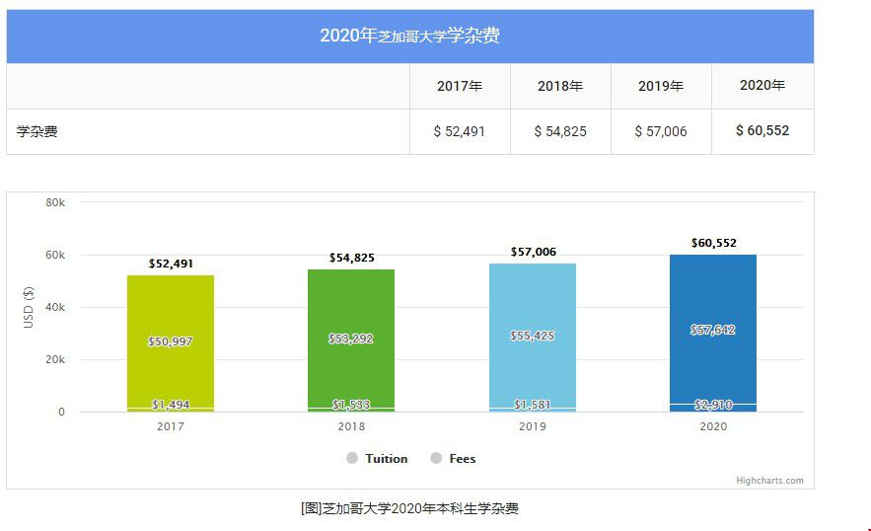
Task: Click the table cell $ 60,552
Action: click(x=762, y=130)
